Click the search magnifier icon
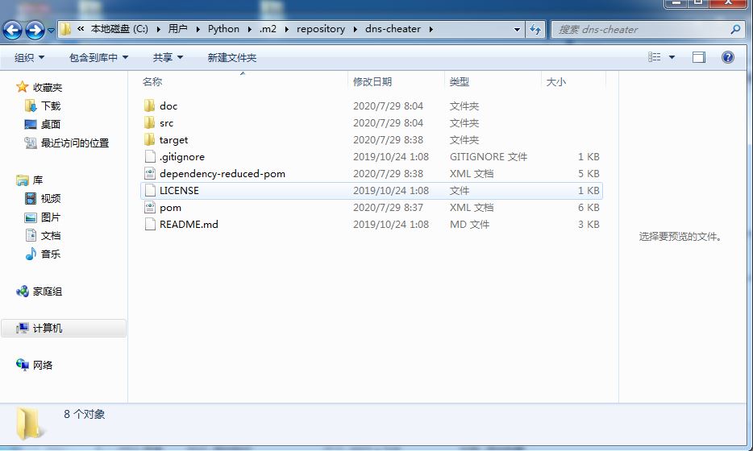Viewport: 753px width, 451px height. (735, 29)
